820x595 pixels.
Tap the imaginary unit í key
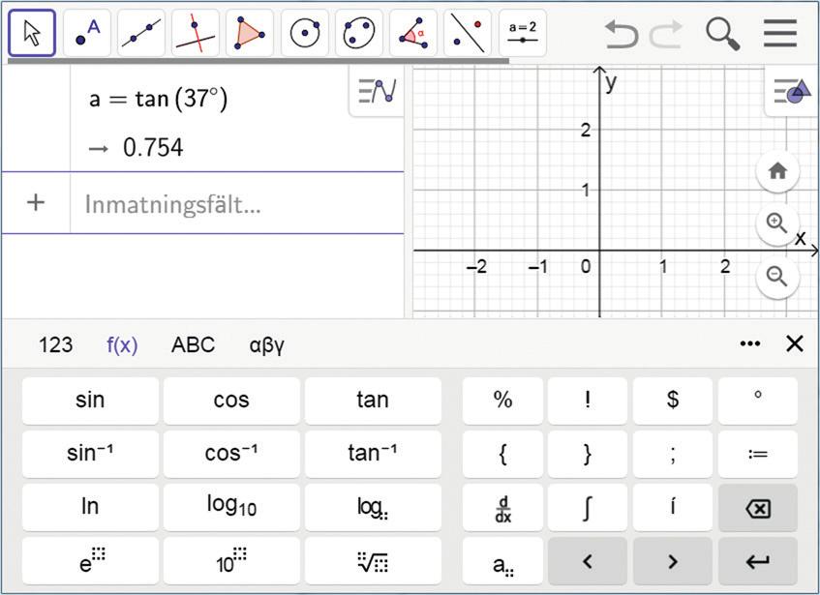coord(673,507)
